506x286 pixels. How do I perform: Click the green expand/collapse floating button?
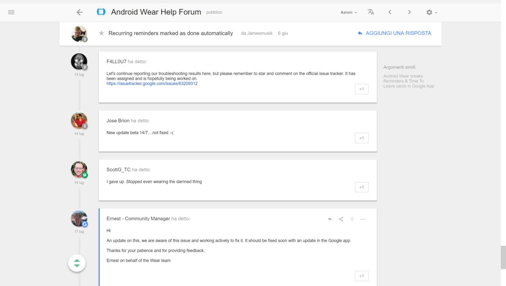77,263
